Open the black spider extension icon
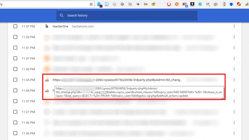 click(138, 4)
